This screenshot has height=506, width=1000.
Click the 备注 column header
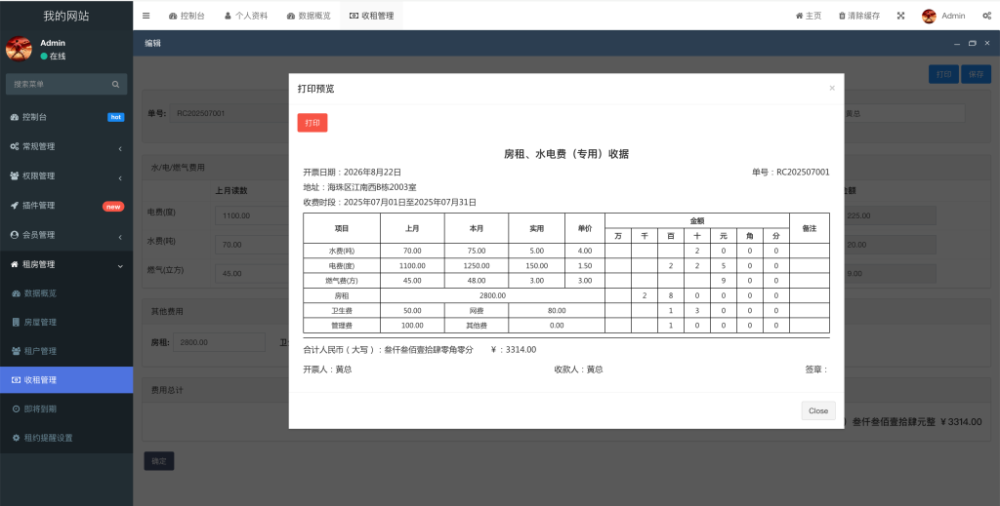[x=810, y=228]
